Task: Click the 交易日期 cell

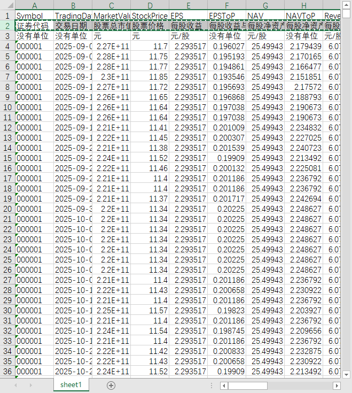Action: (73, 26)
